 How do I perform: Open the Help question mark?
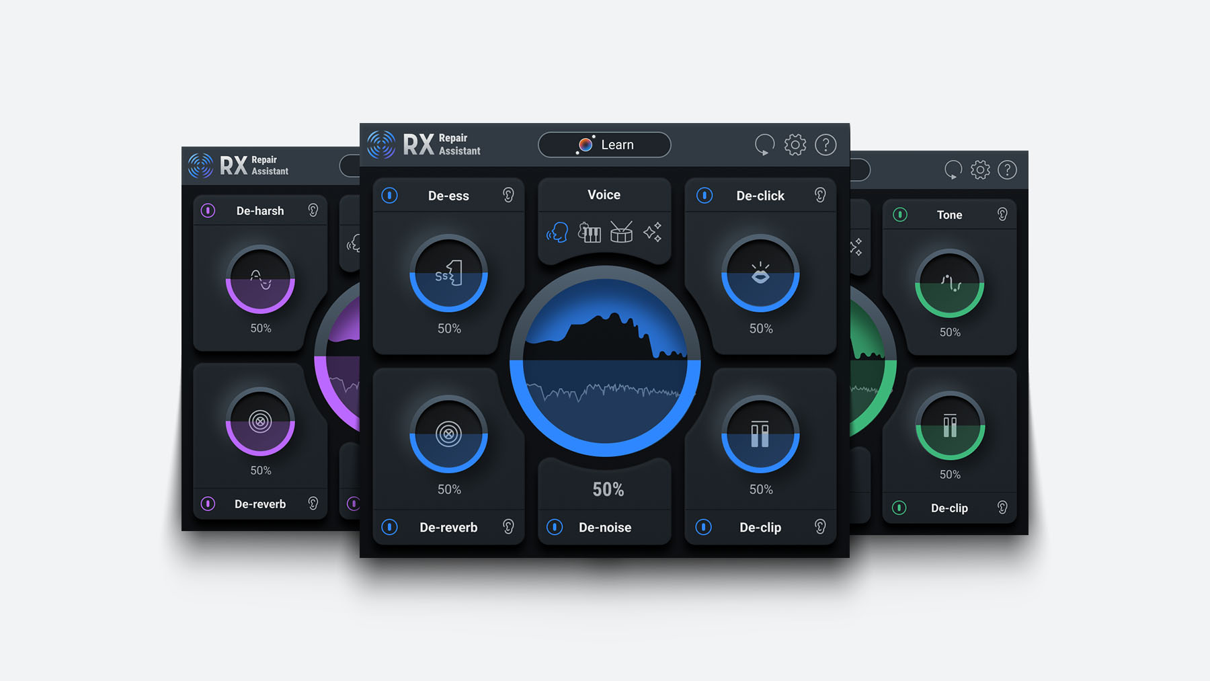coord(825,145)
